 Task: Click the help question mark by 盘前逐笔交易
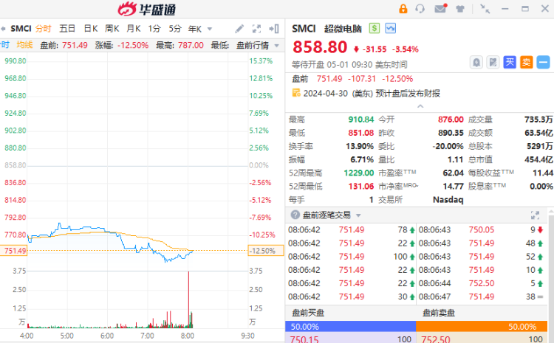(x=295, y=215)
